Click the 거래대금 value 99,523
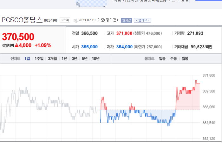The height and width of the screenshot is (143, 222). click(198, 47)
